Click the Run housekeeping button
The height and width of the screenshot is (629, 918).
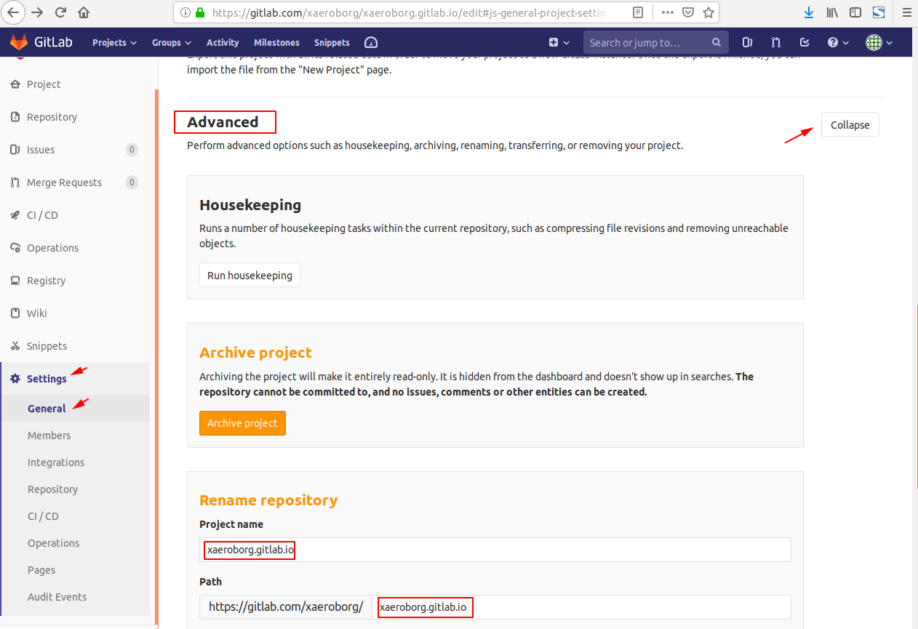(x=250, y=276)
